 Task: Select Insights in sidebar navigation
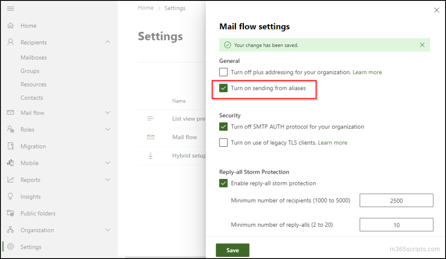tap(30, 196)
